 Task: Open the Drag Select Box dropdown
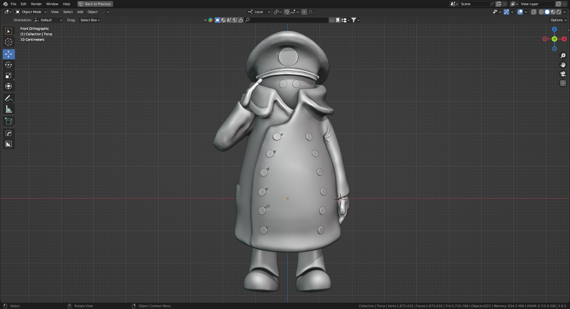pos(90,20)
